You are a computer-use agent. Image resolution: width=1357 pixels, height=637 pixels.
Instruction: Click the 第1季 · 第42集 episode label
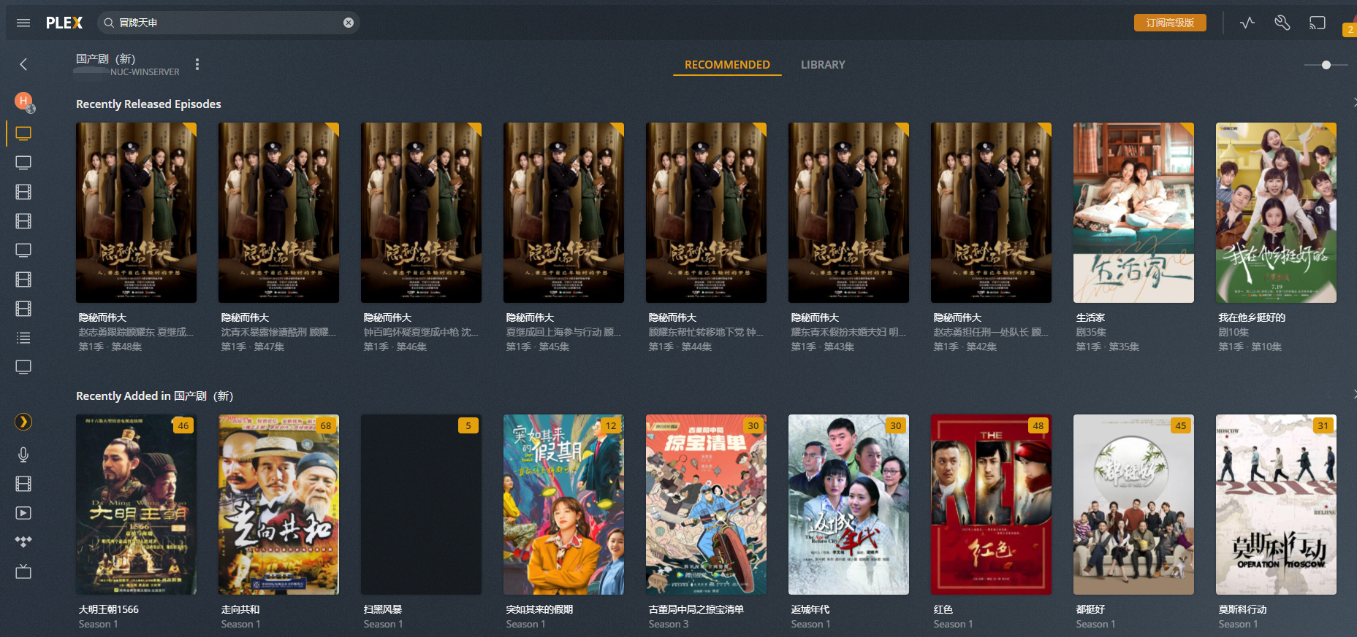coord(965,347)
